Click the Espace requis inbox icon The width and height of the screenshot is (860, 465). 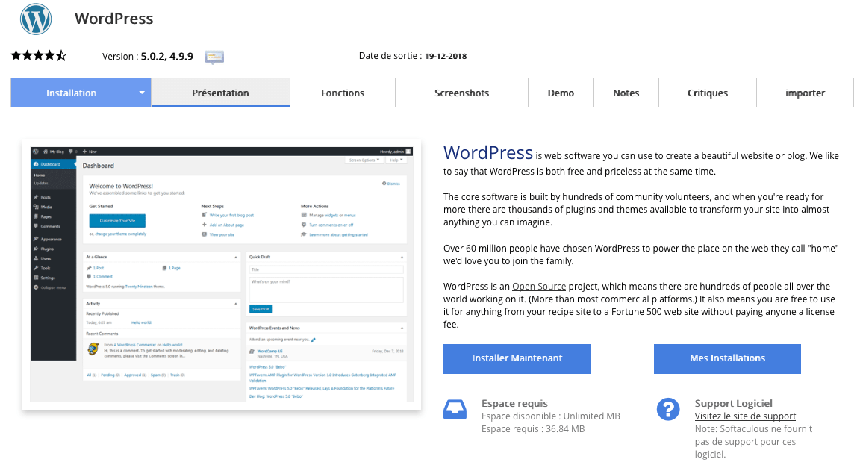click(x=455, y=409)
